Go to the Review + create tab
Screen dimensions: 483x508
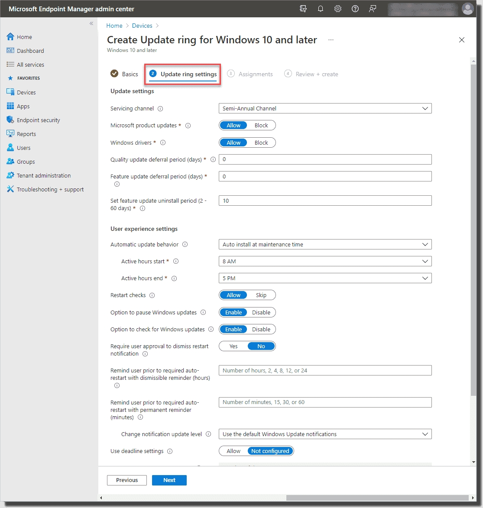pyautogui.click(x=311, y=74)
